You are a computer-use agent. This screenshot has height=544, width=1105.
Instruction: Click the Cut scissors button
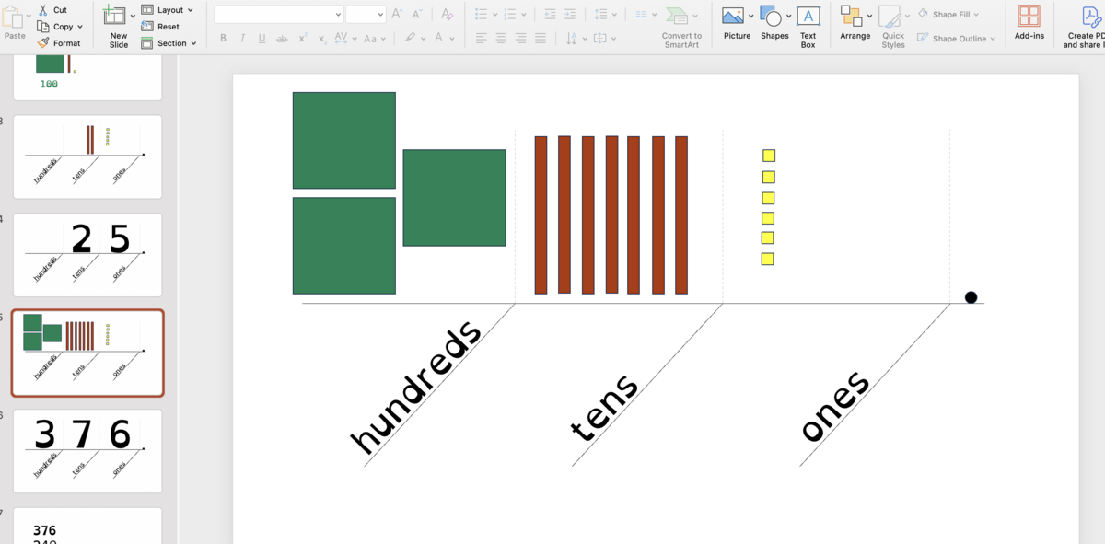(x=53, y=10)
